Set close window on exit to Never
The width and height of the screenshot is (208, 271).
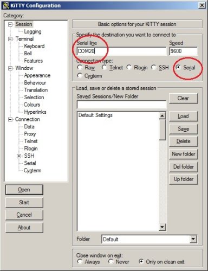(x=110, y=261)
